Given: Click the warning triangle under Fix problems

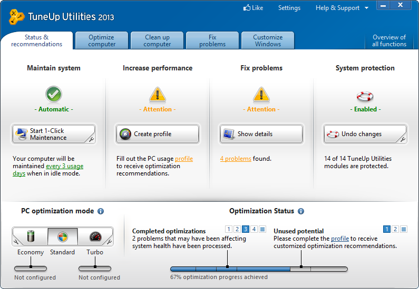Looking at the screenshot, I should tap(261, 94).
